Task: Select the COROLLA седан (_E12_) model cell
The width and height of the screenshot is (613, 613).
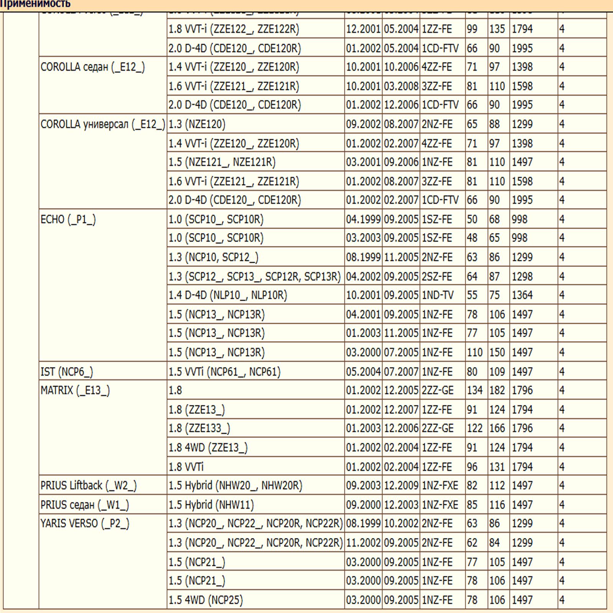Action: pos(93,67)
